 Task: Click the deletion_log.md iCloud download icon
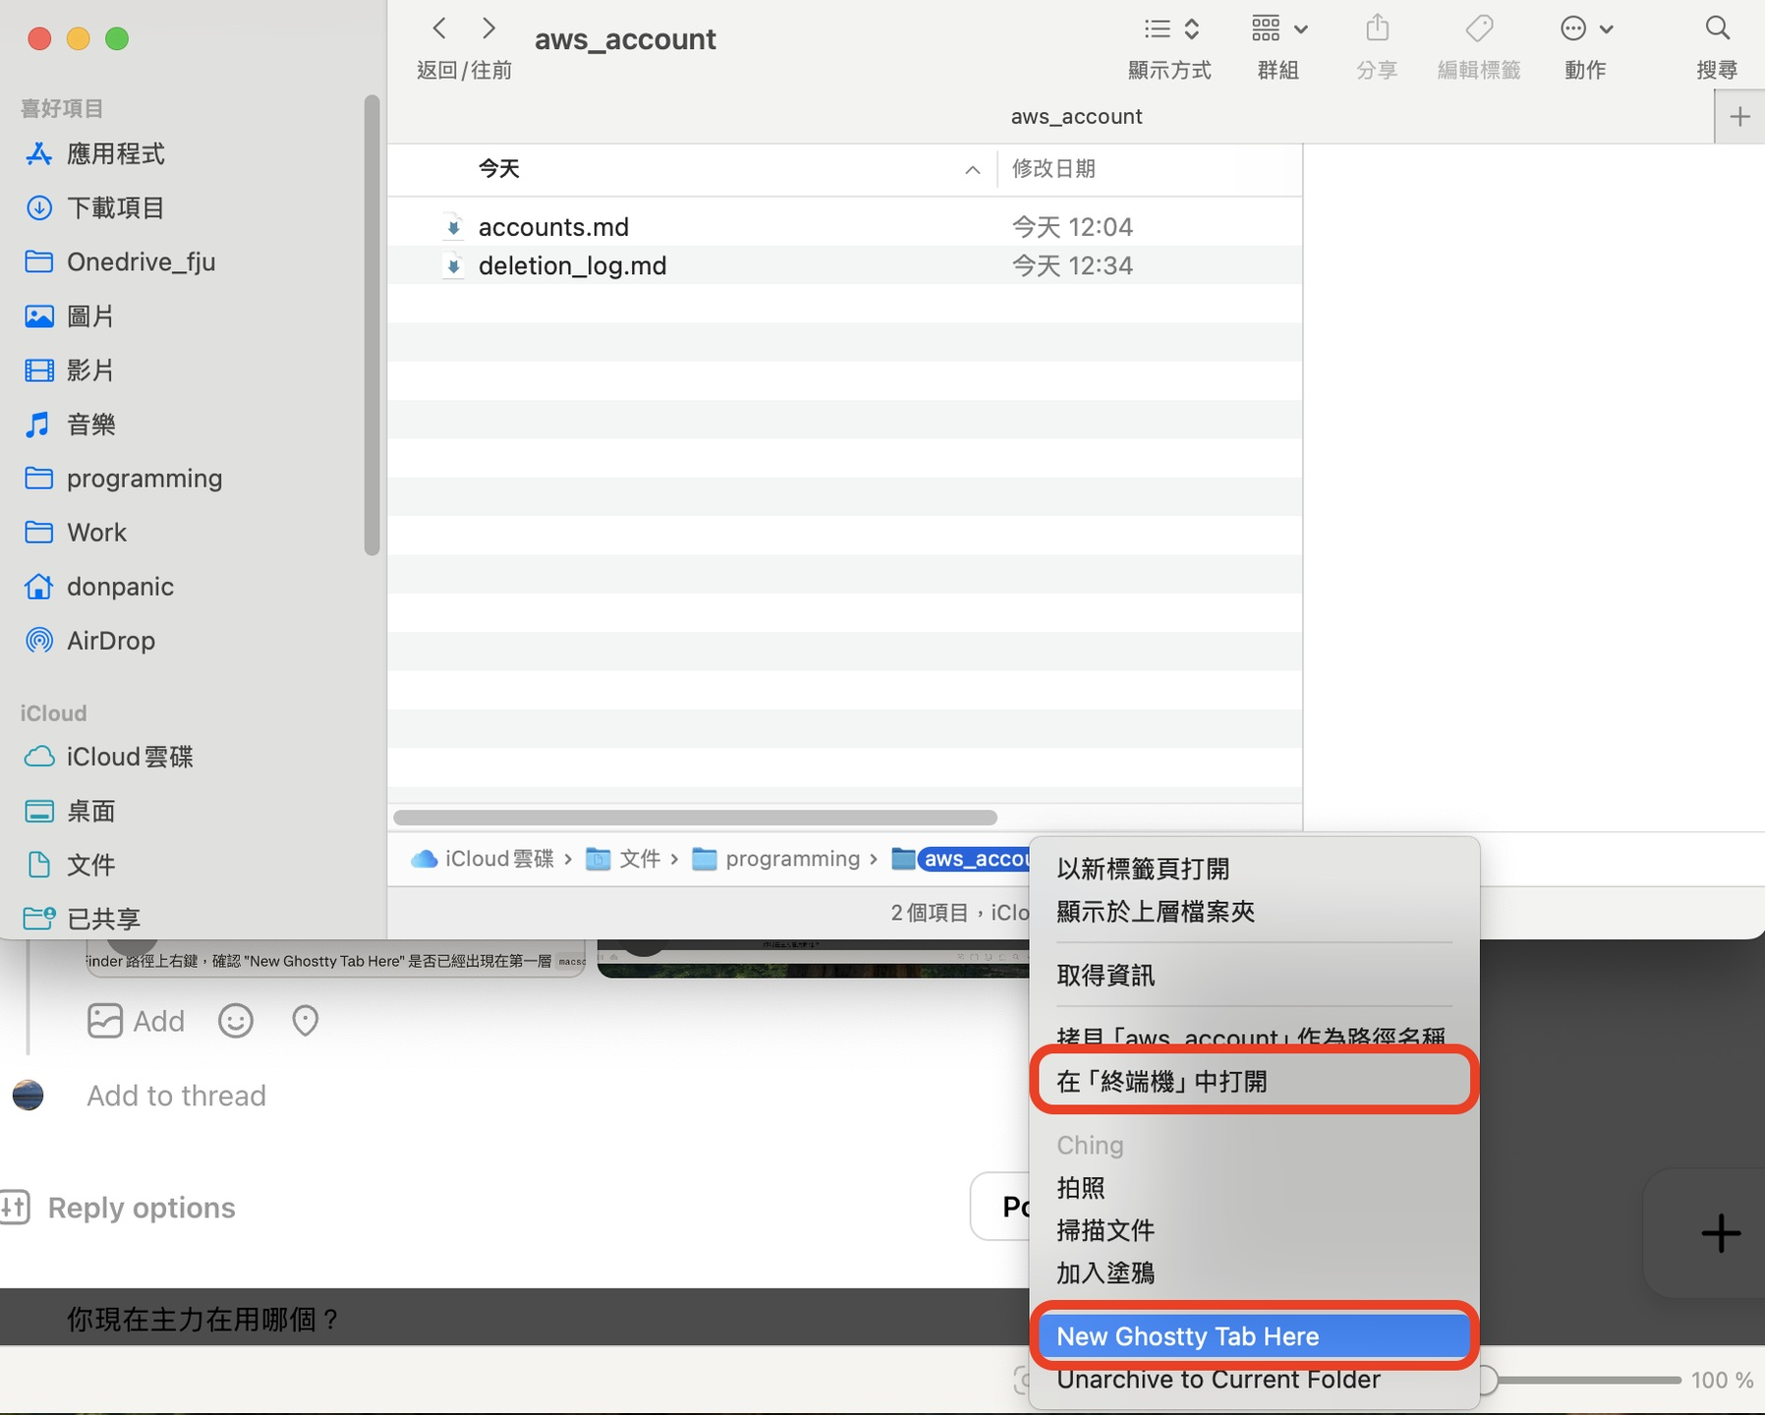pyautogui.click(x=453, y=266)
